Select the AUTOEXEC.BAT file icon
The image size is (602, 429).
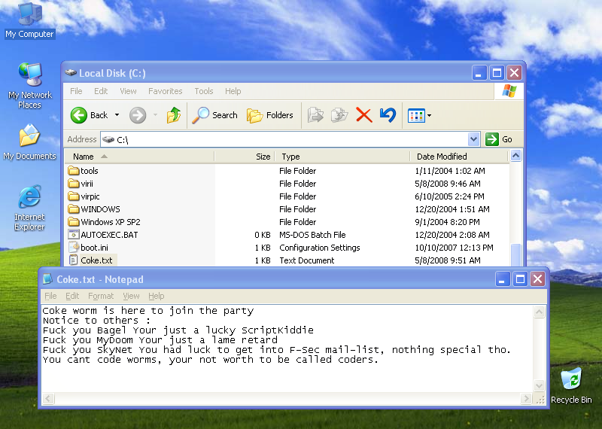coord(73,234)
